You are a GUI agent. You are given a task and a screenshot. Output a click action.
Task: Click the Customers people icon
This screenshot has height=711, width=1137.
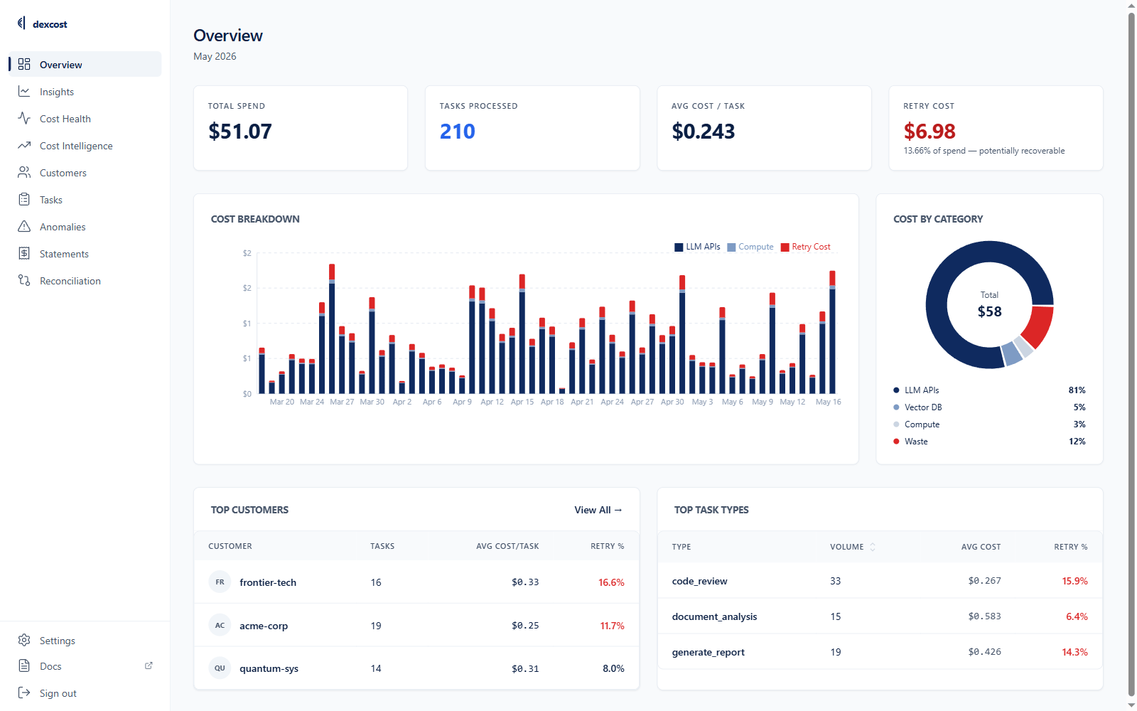[x=24, y=172]
